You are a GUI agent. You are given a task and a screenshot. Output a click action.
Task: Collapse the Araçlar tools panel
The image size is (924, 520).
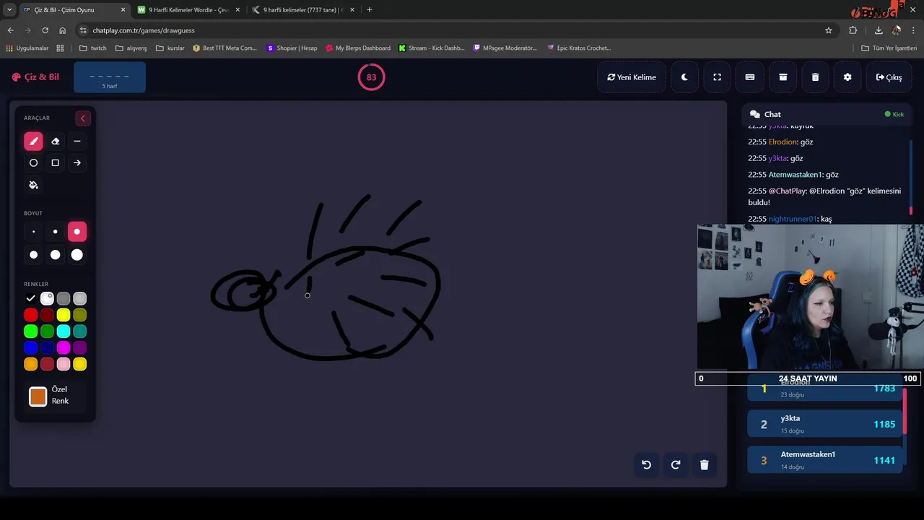tap(82, 118)
